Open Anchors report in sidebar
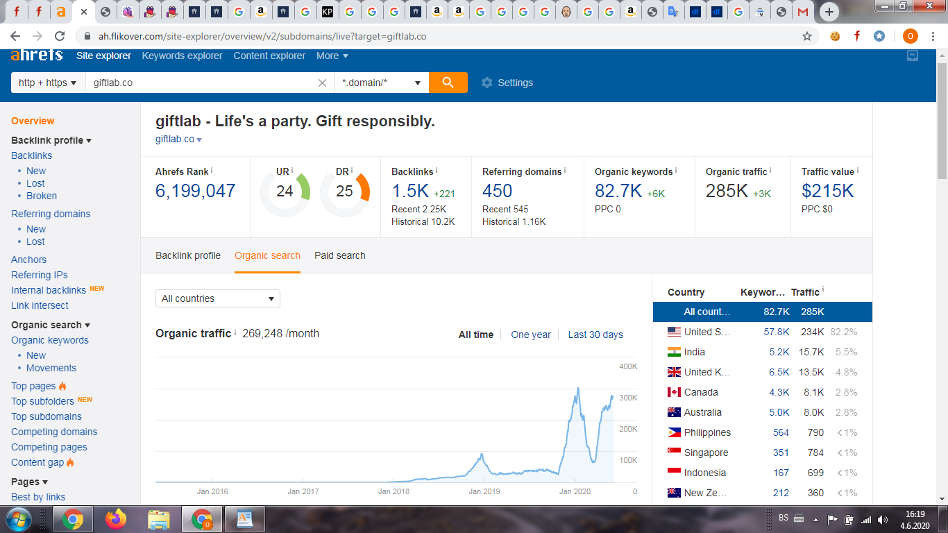This screenshot has height=533, width=948. coord(29,260)
